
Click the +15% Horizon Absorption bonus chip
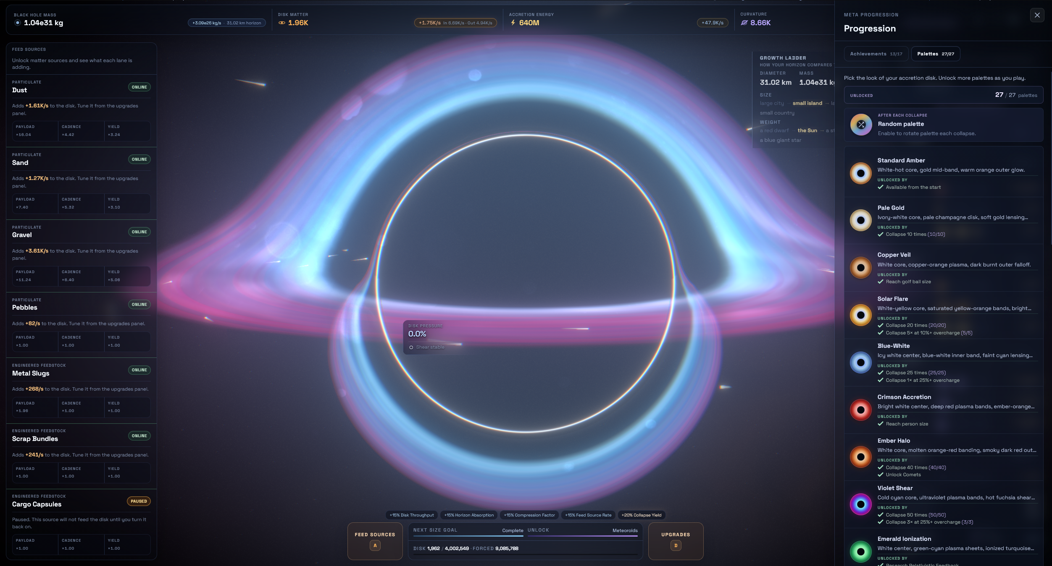[x=469, y=515]
